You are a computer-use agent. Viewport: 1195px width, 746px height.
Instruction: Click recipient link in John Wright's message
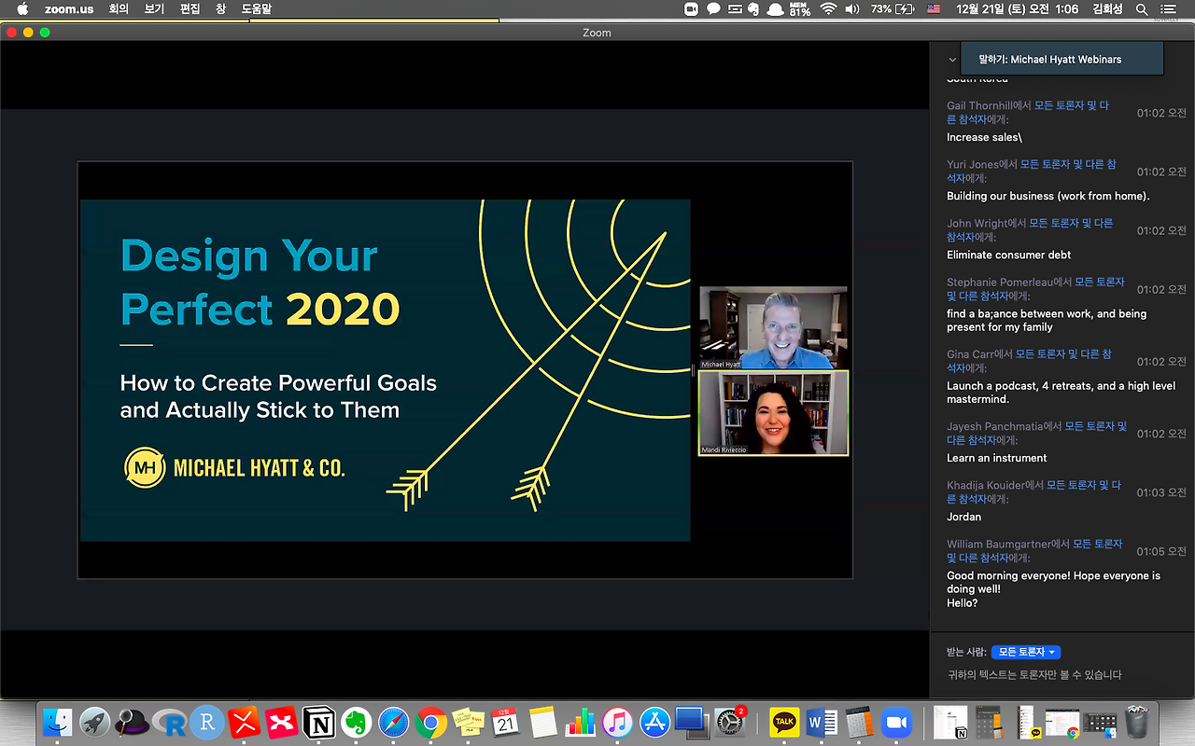click(1030, 230)
